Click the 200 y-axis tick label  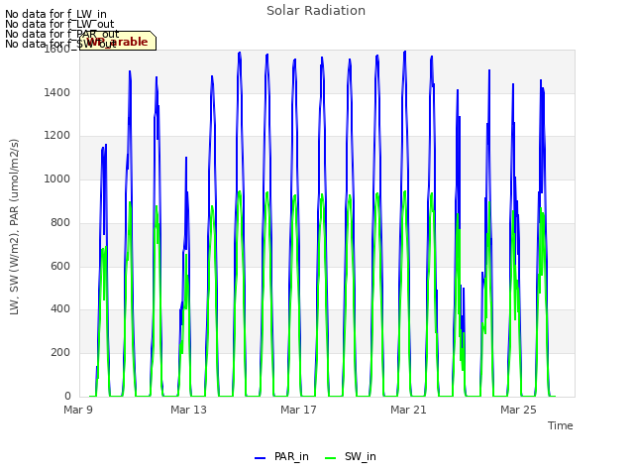tap(60, 353)
